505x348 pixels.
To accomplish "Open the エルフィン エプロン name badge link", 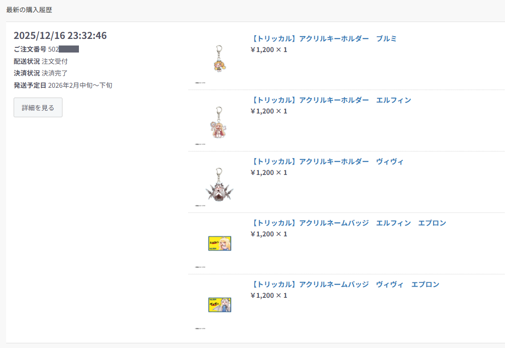I will point(348,223).
